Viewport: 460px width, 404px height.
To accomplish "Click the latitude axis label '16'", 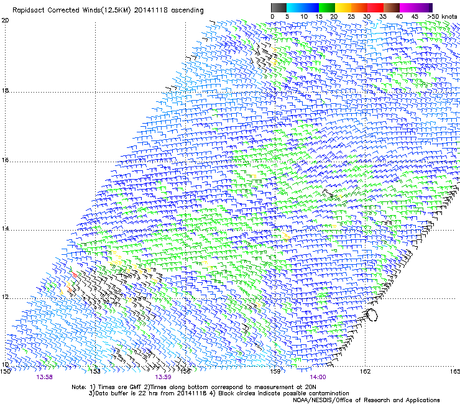I will point(5,160).
